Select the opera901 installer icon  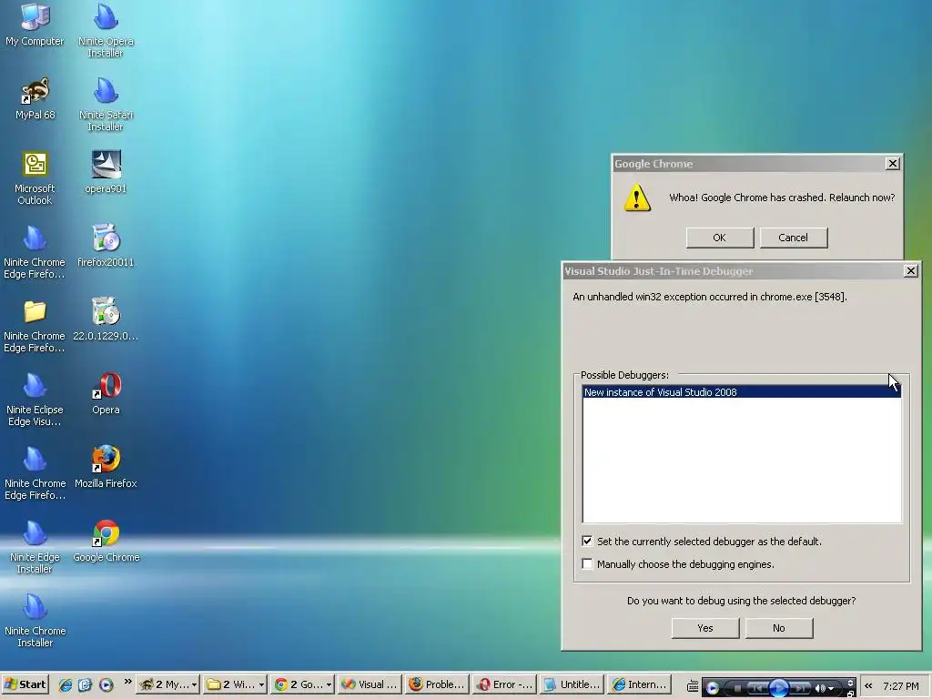click(106, 172)
